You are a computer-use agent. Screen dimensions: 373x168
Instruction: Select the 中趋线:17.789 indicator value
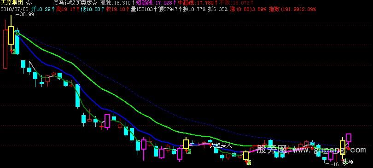(x=196, y=3)
